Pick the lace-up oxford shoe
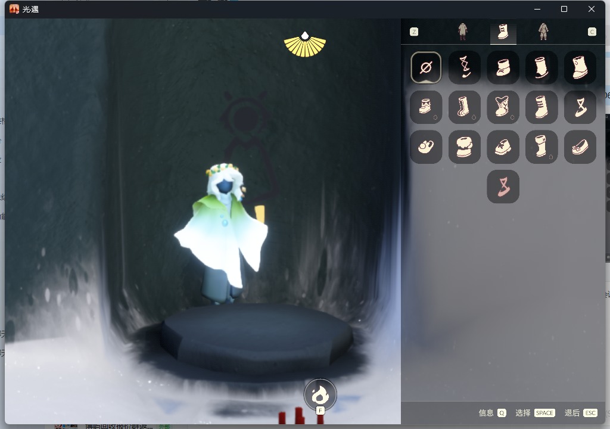This screenshot has width=610, height=429. point(503,147)
